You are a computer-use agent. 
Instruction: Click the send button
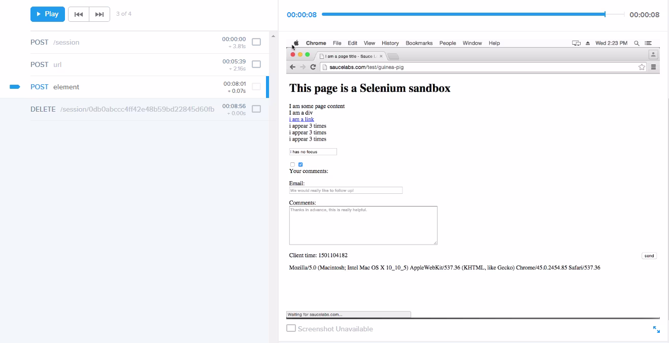649,256
